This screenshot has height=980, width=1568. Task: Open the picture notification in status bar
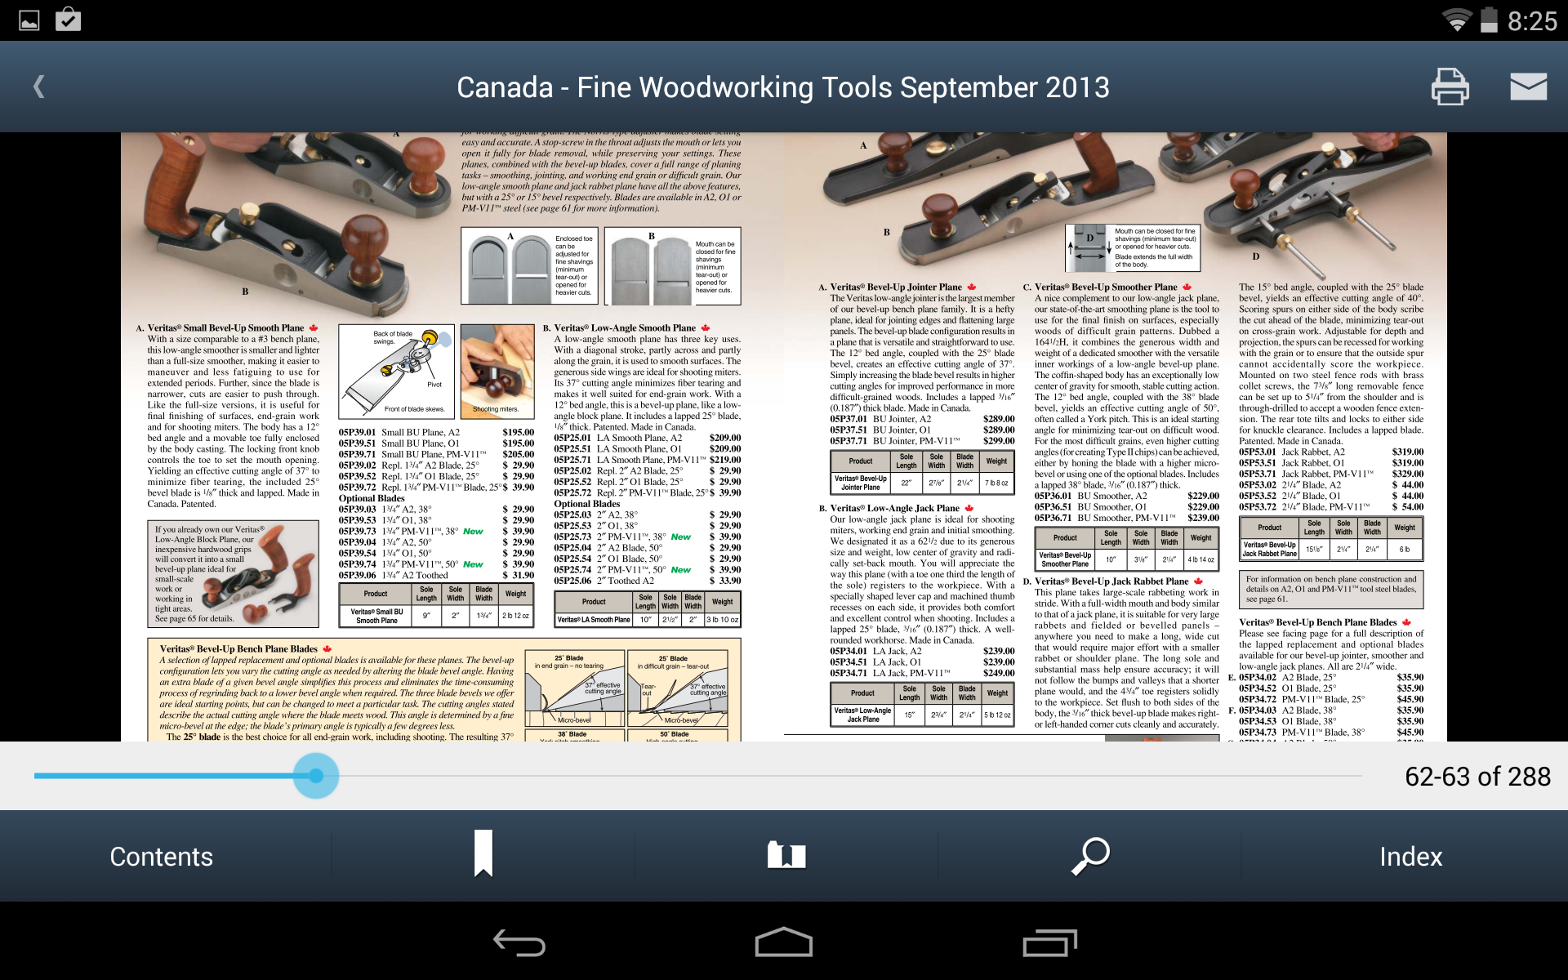29,20
